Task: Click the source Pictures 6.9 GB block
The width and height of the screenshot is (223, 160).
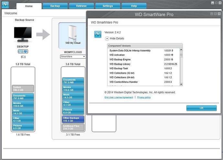Action: tap(23, 127)
